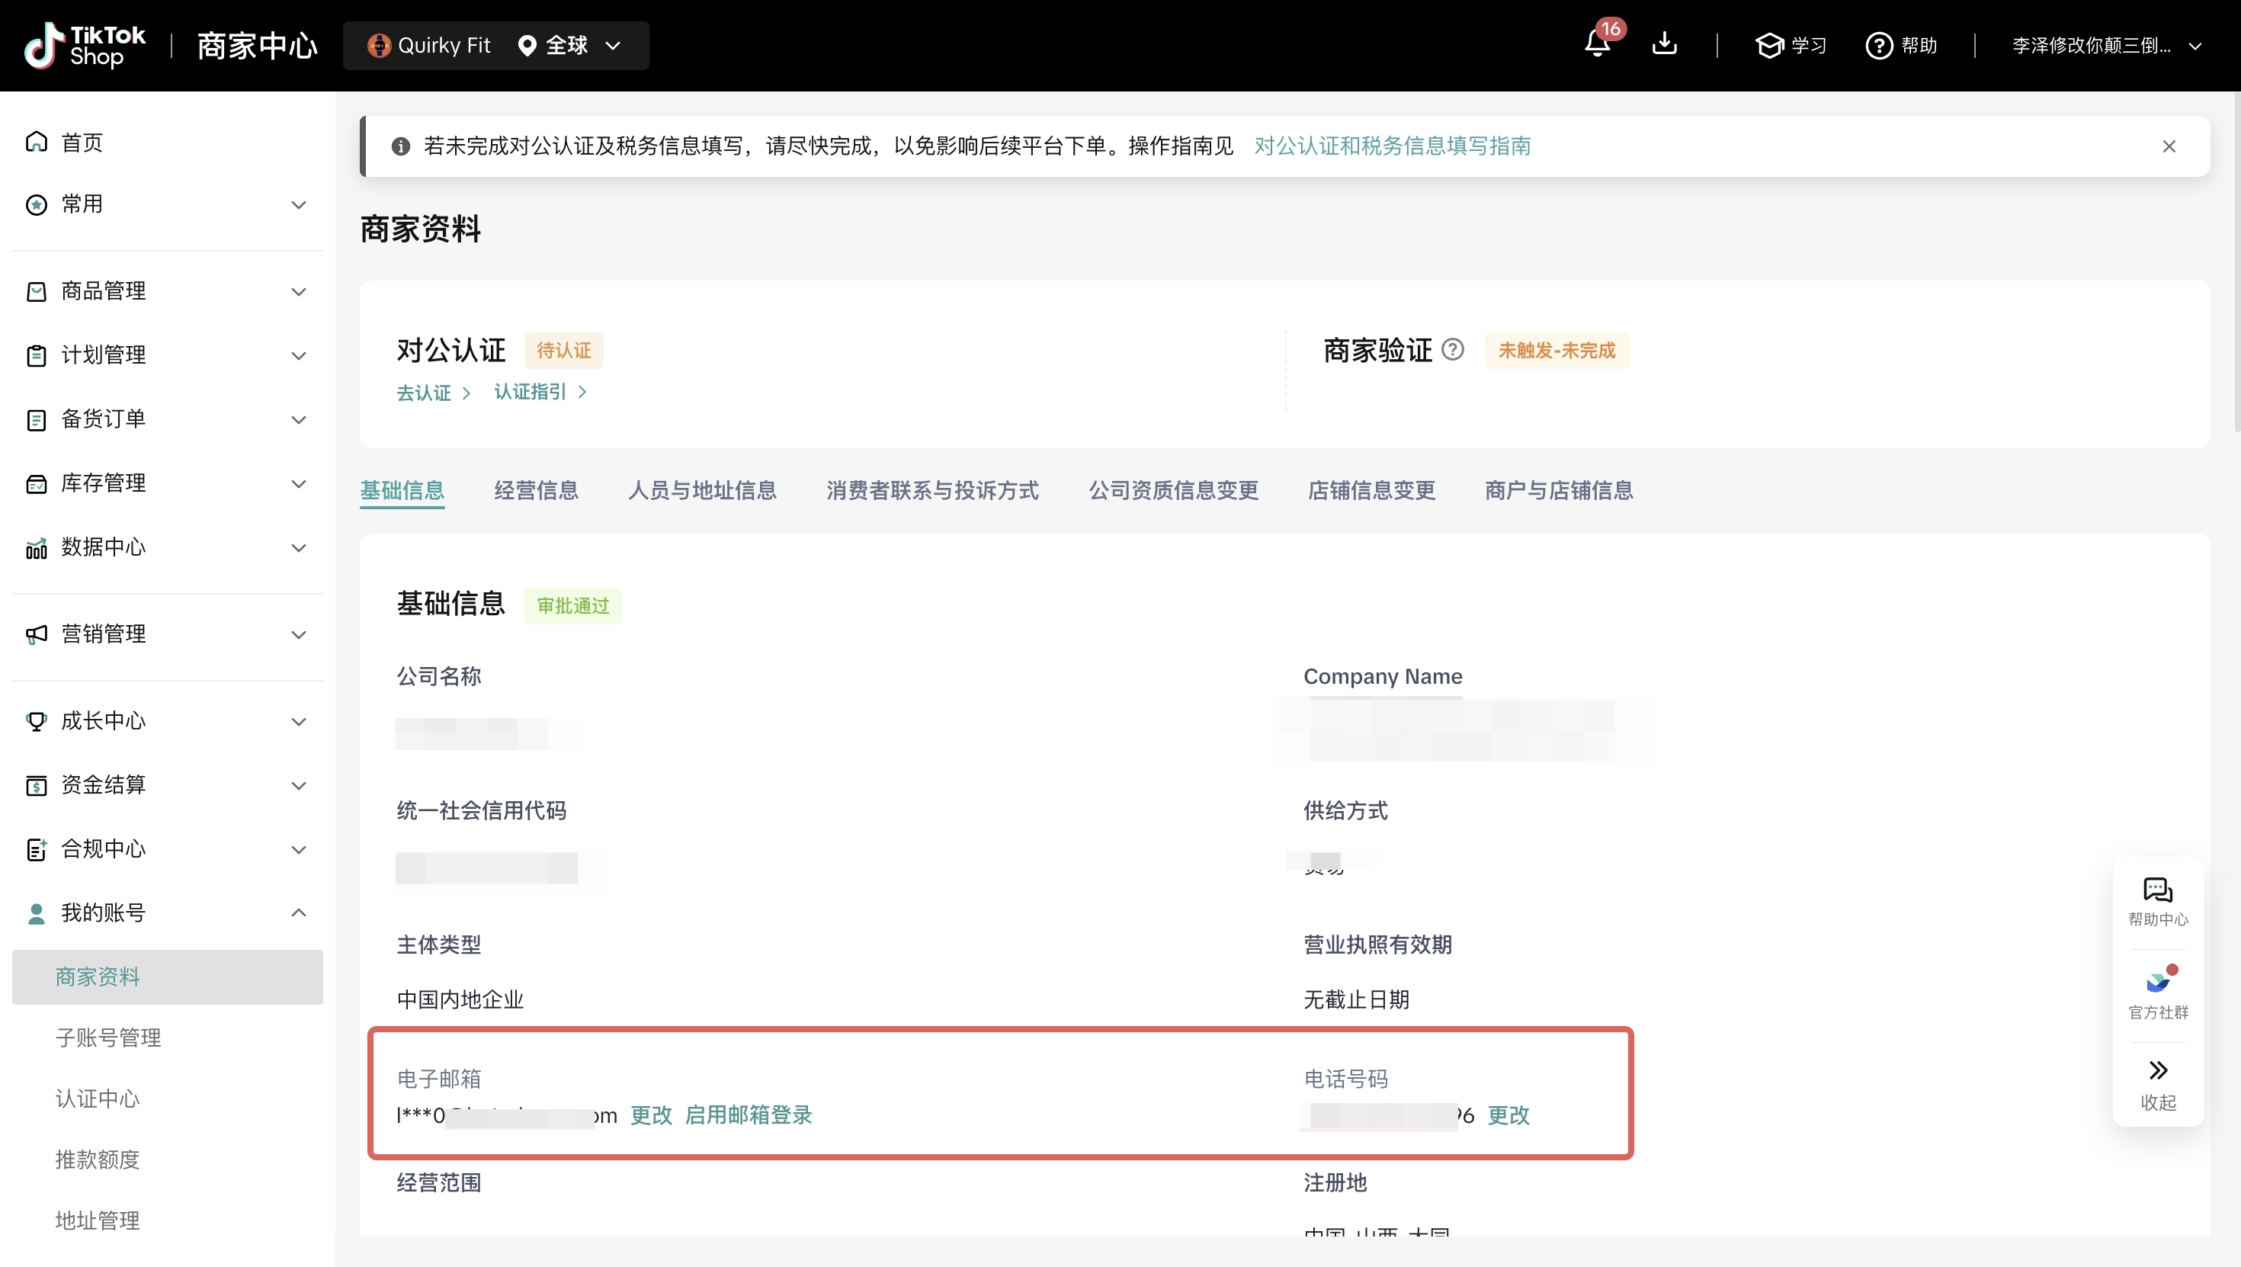This screenshot has height=1267, width=2241.
Task: Click the 帮助 help icon
Action: click(x=1879, y=45)
